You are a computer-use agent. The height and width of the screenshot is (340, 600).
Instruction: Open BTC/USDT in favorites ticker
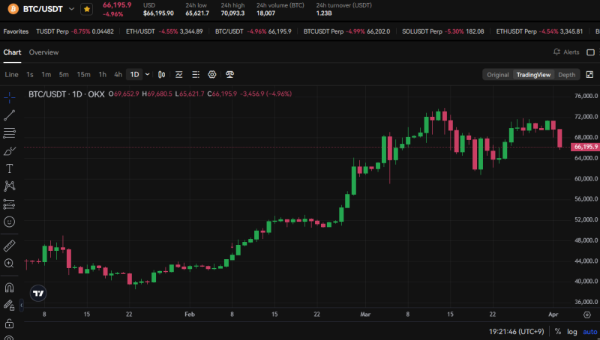[253, 31]
